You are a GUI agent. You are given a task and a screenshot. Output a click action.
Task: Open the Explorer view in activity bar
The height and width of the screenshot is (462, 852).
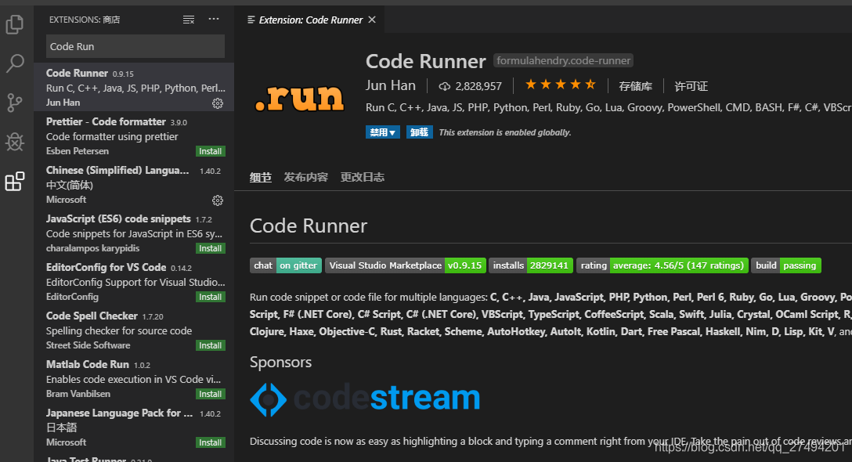click(x=15, y=25)
